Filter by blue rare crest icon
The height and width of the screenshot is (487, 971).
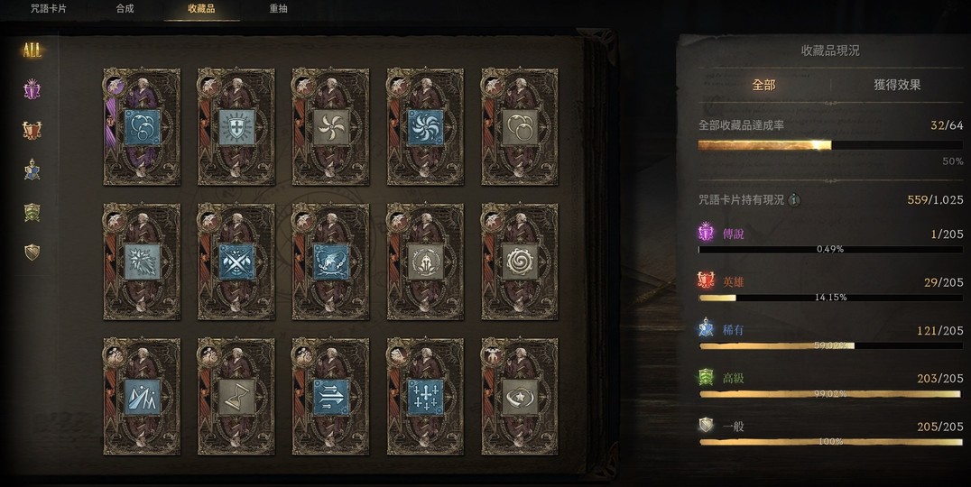tap(32, 170)
